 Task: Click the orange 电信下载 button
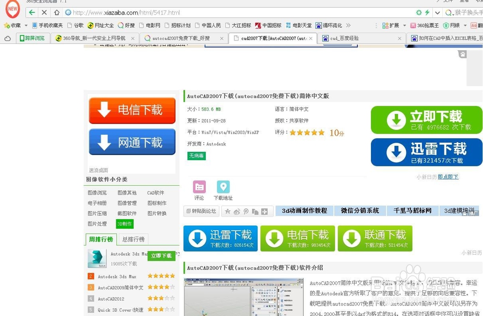132,110
